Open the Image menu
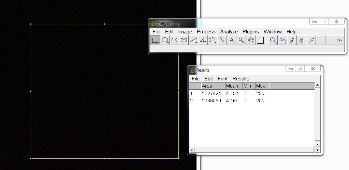 click(x=185, y=32)
